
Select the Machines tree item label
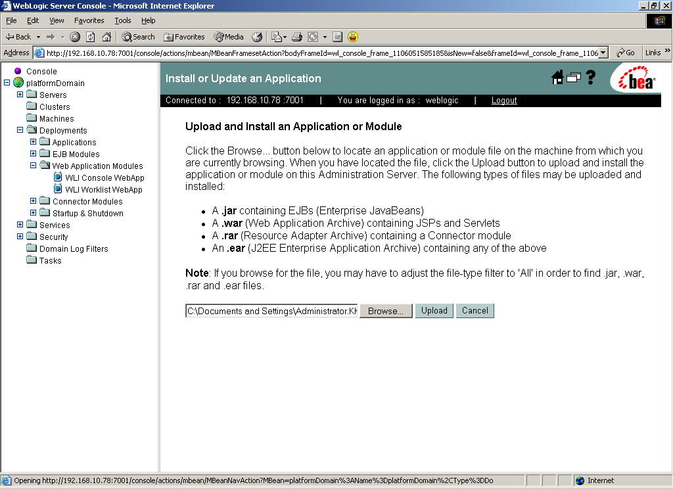(57, 118)
